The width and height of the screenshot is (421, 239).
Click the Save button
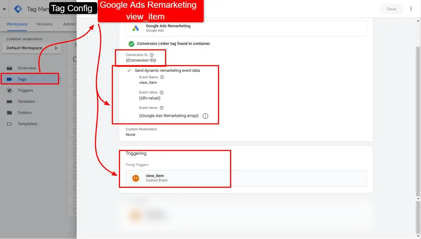point(392,9)
